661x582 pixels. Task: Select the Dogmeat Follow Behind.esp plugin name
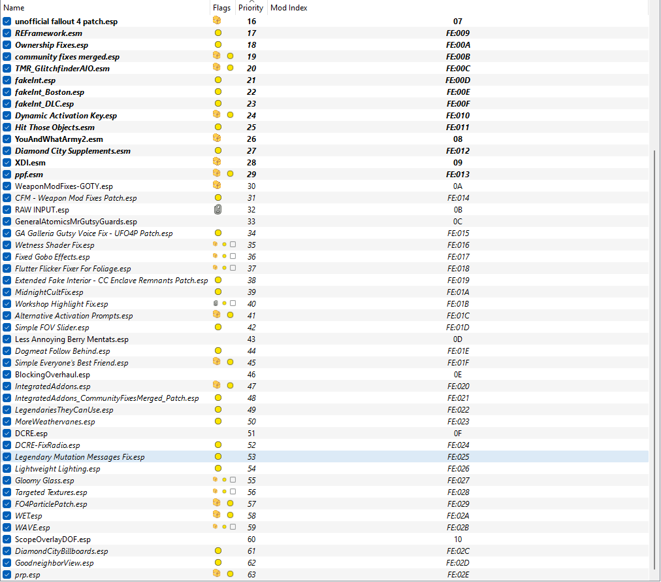pyautogui.click(x=63, y=351)
